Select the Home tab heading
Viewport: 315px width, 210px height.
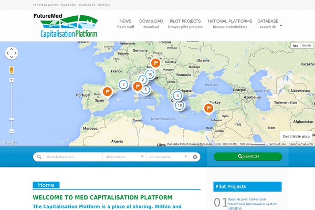coord(46,185)
